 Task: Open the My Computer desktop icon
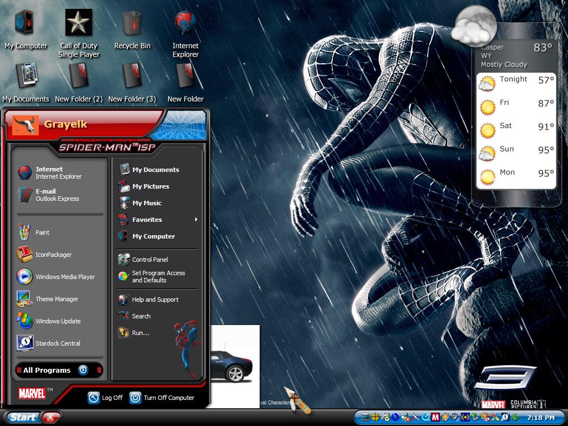coord(26,30)
